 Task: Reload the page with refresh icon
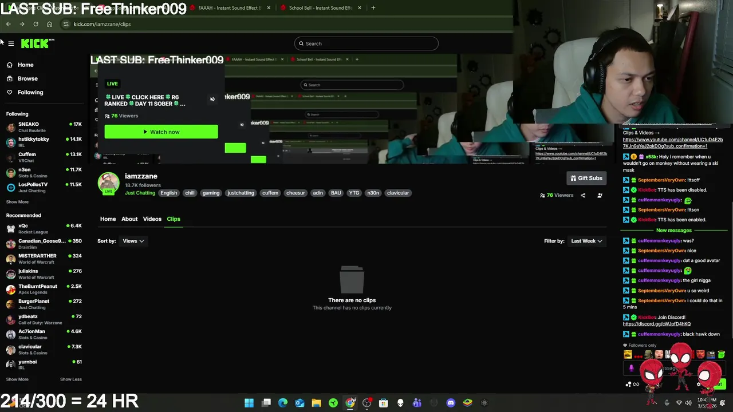point(36,24)
